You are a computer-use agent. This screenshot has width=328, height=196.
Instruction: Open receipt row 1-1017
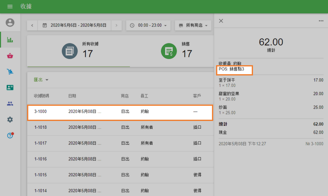[120, 143]
